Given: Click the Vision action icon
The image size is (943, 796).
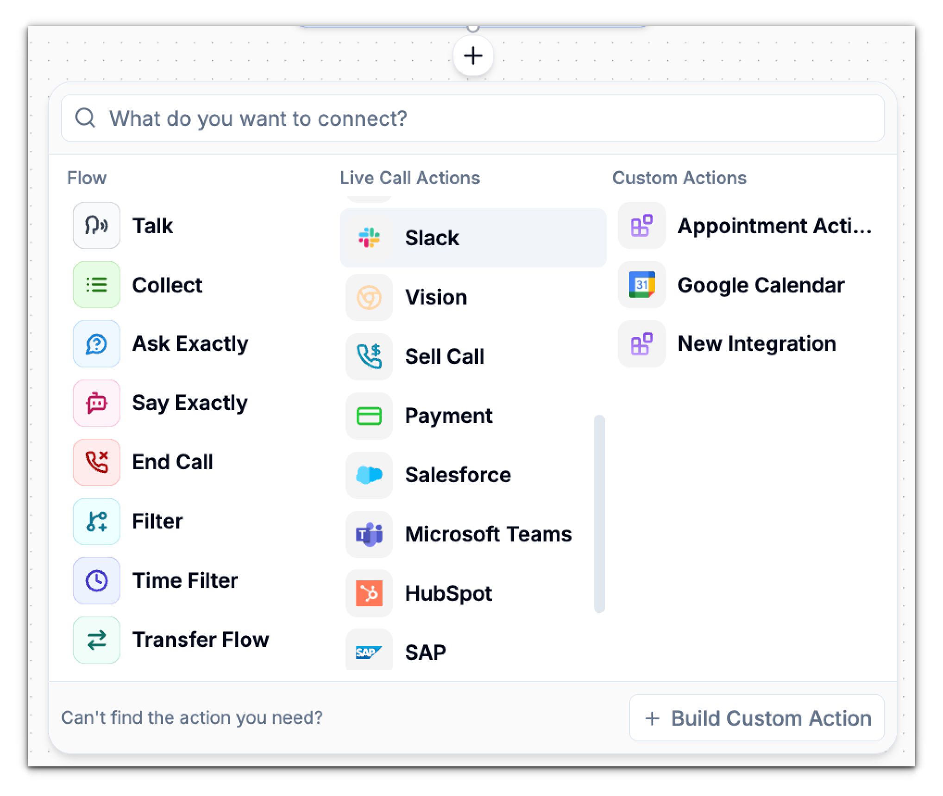Looking at the screenshot, I should click(369, 298).
